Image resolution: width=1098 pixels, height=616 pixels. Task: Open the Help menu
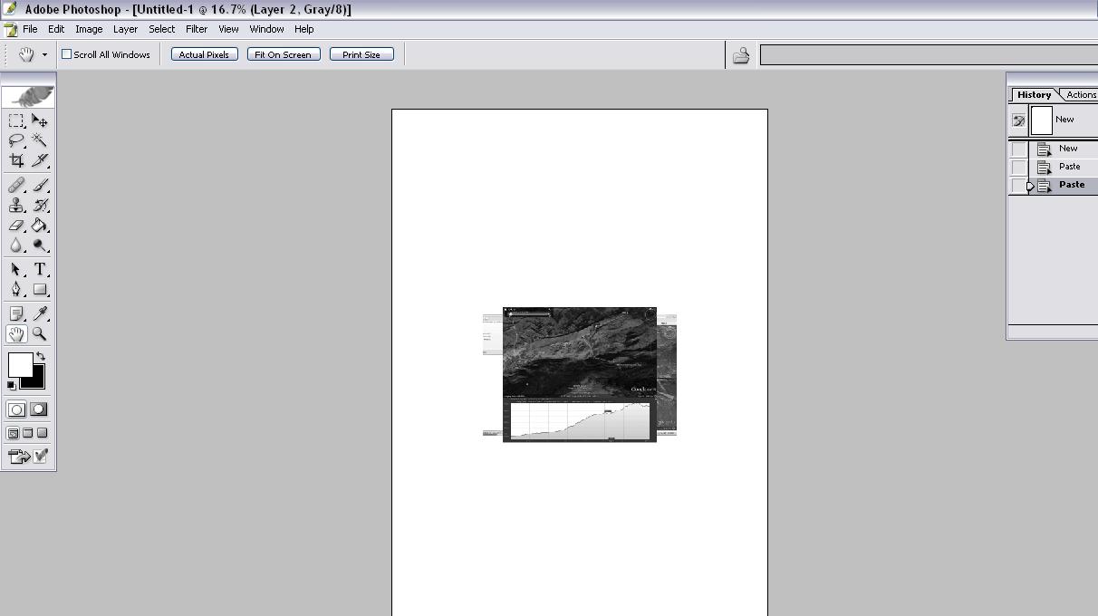[303, 29]
